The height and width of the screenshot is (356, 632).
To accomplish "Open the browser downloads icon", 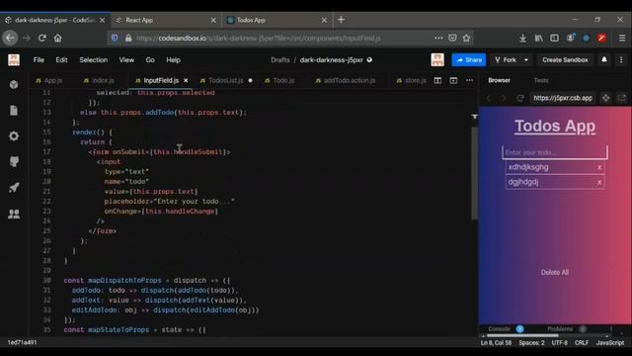I will click(522, 38).
